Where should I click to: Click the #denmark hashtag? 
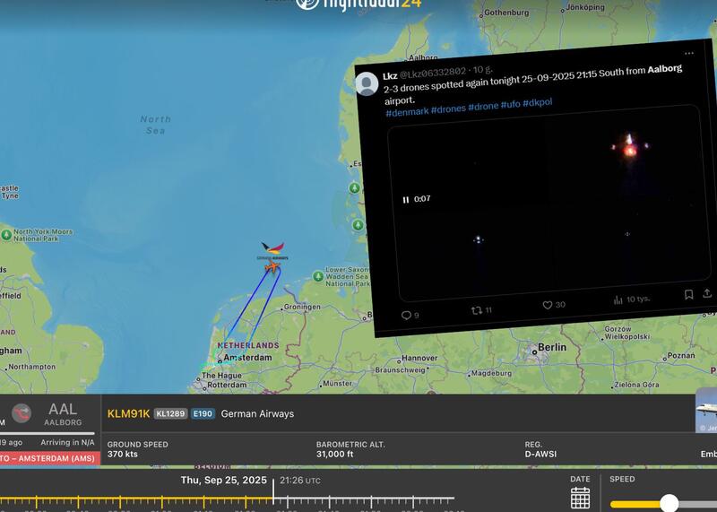point(407,112)
